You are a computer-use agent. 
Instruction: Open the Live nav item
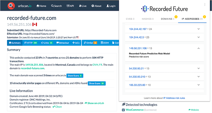(x=83, y=6)
